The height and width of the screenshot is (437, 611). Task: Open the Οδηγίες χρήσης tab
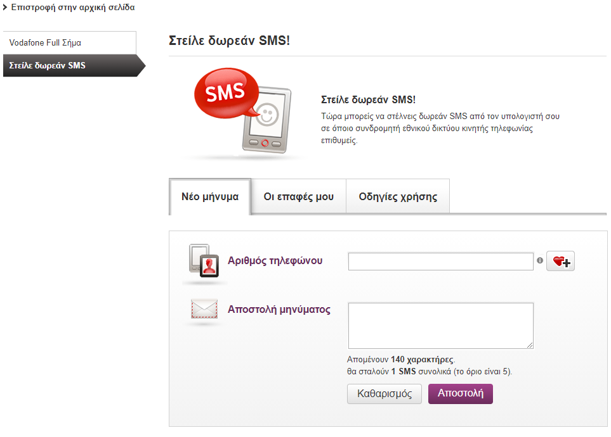click(398, 196)
